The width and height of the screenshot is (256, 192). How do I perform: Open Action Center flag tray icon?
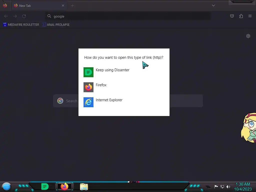[x=216, y=186]
